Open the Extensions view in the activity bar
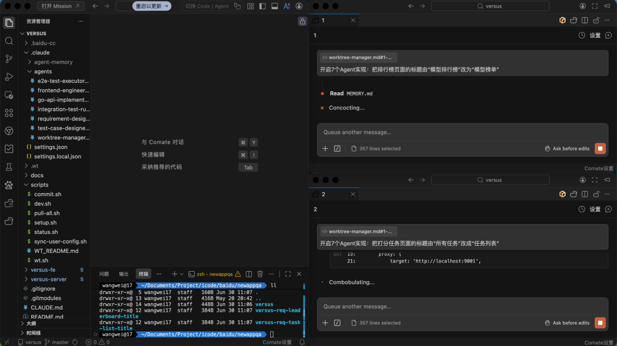Viewport: 617px width, 346px height. [x=9, y=113]
